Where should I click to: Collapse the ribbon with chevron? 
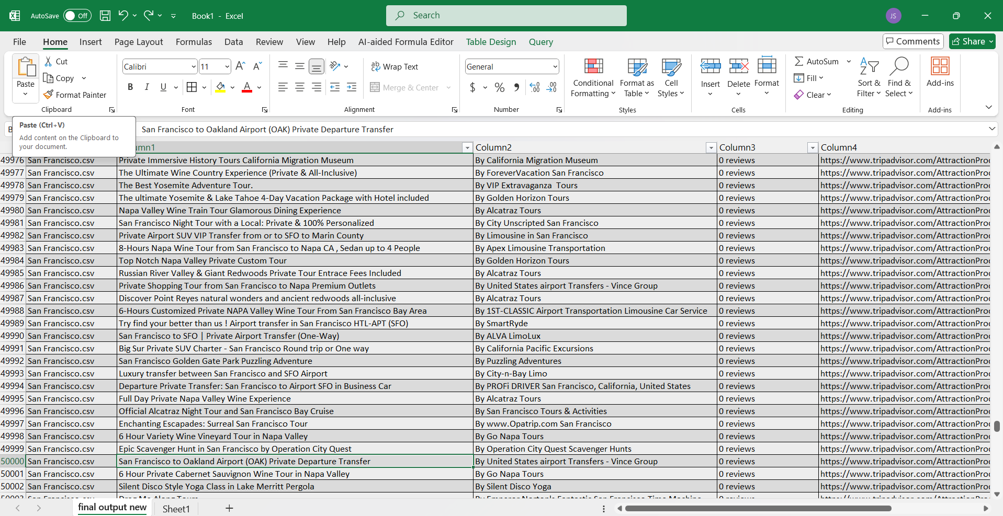pos(988,107)
